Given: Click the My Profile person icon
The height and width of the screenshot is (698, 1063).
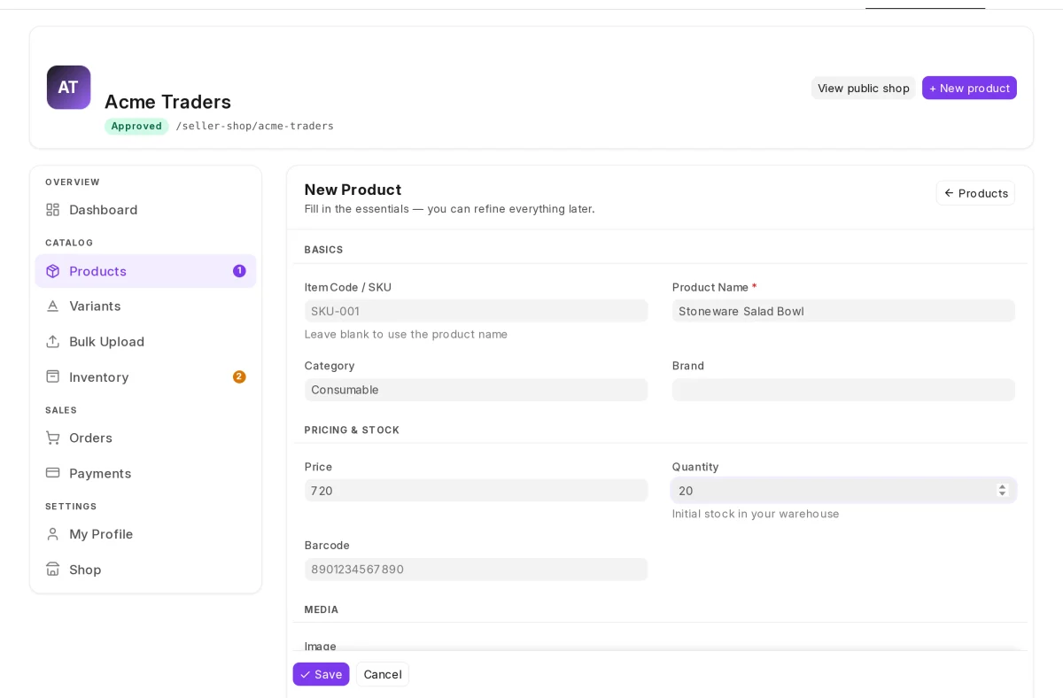Looking at the screenshot, I should pos(53,534).
